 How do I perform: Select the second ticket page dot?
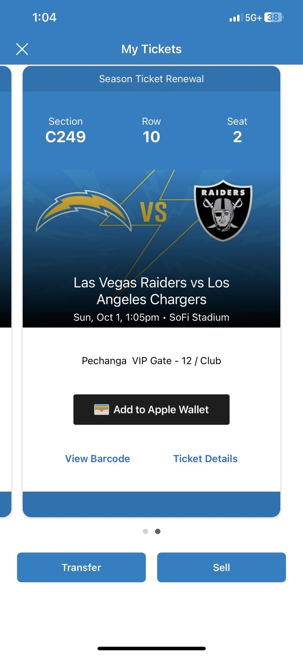coord(157,531)
